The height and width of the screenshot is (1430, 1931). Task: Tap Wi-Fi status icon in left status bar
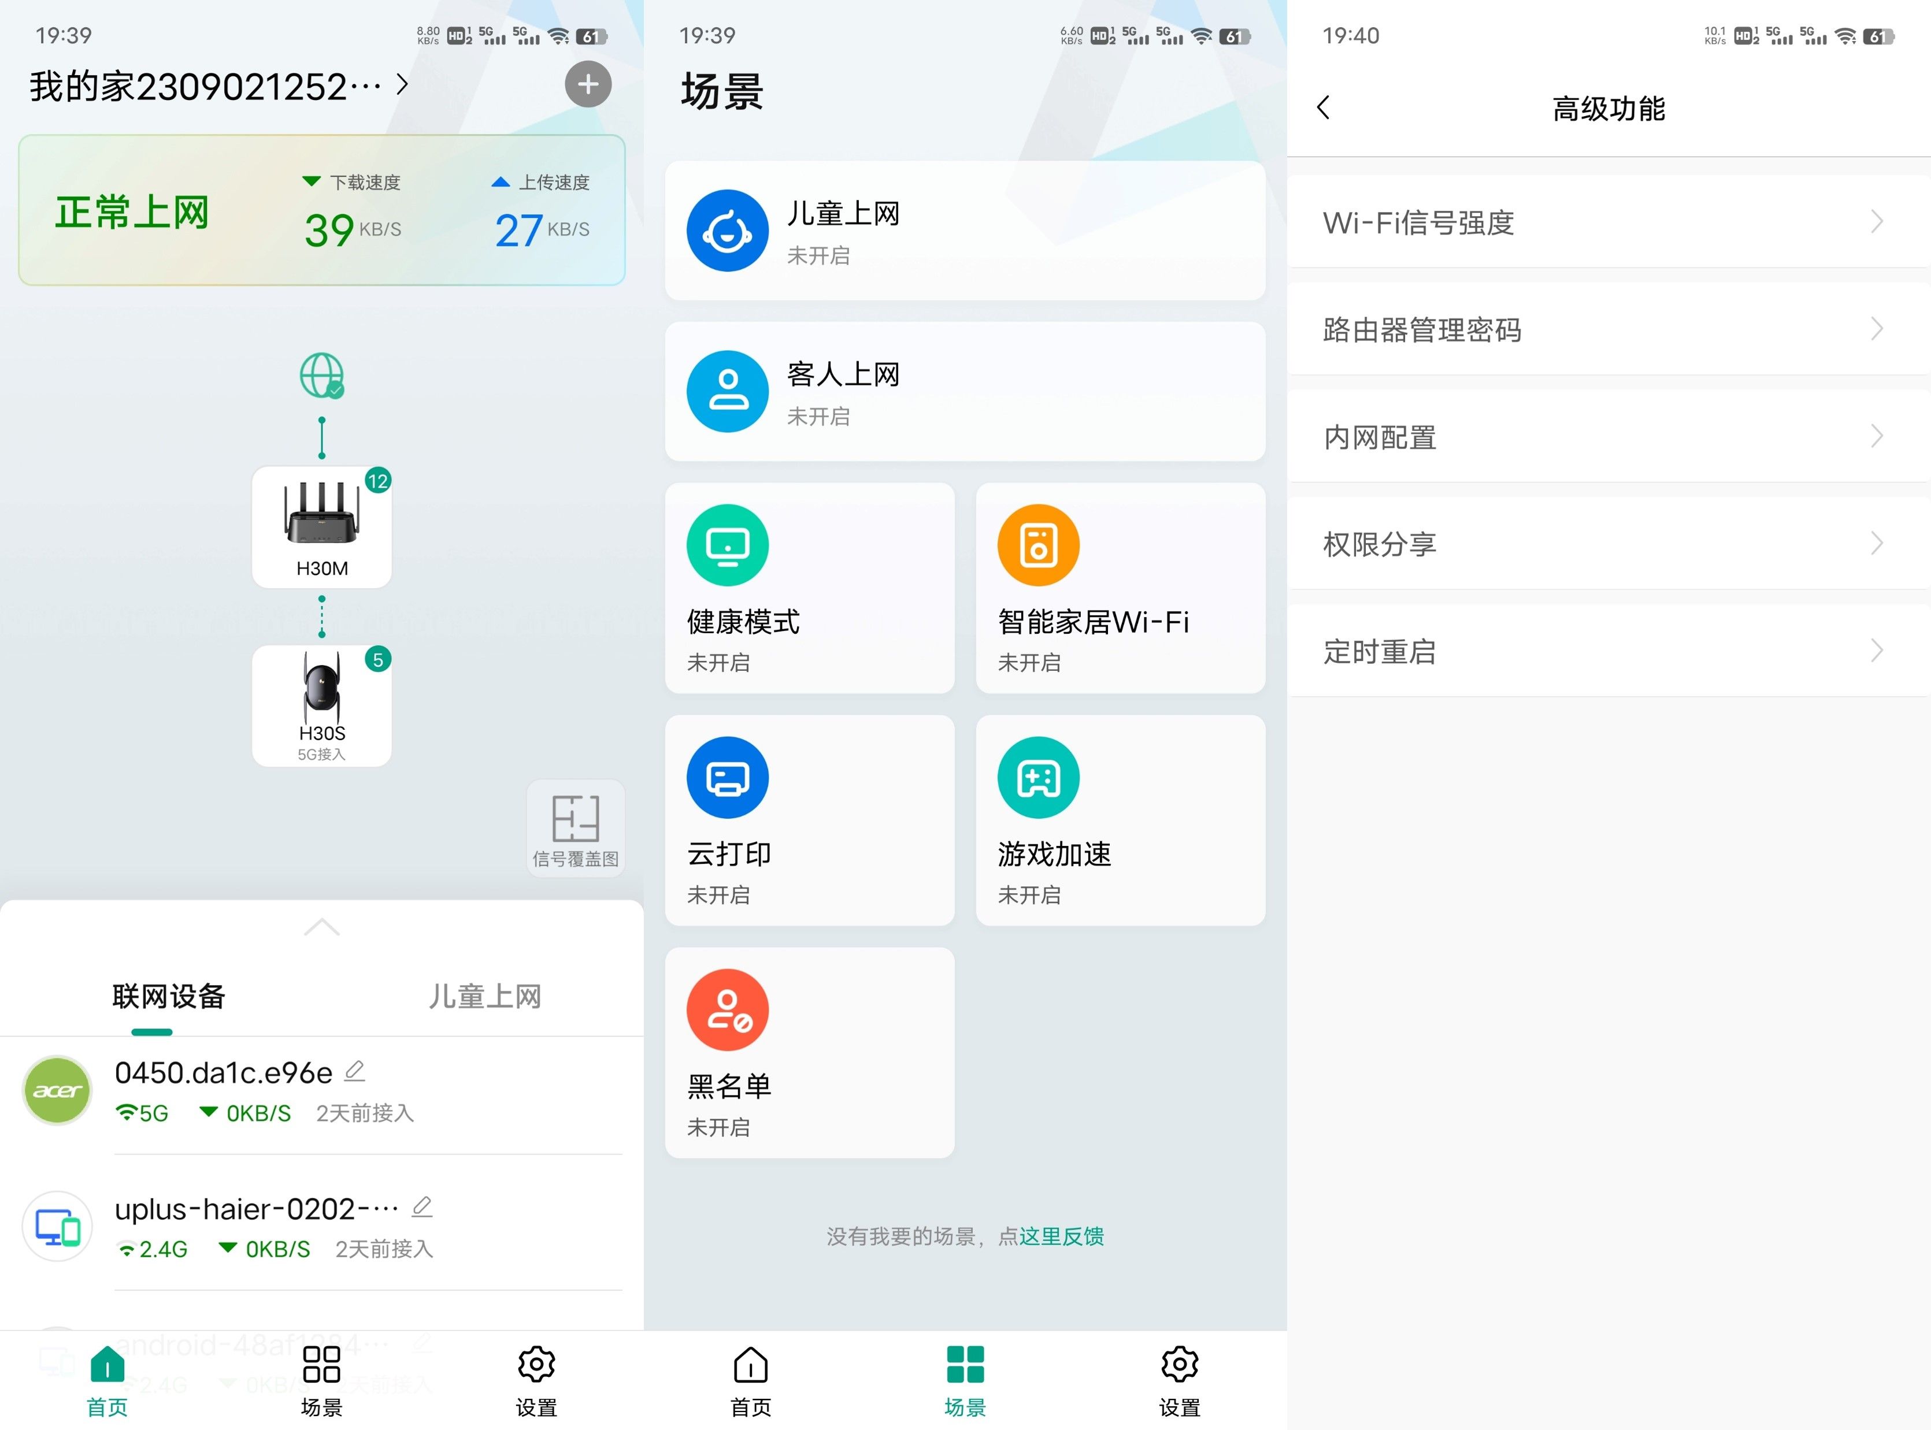pos(559,36)
